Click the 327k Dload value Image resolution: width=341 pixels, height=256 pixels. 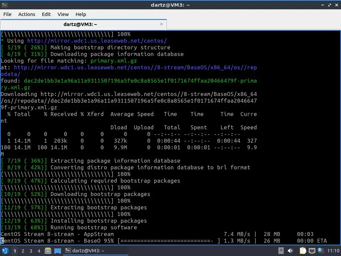point(120,141)
